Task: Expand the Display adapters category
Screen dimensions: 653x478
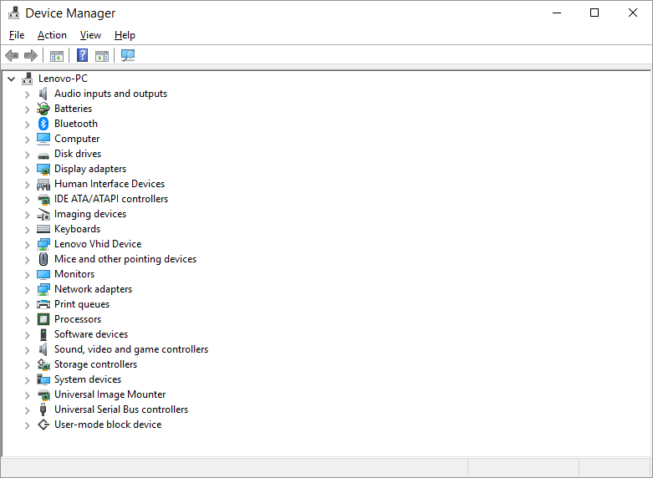Action: (x=27, y=169)
